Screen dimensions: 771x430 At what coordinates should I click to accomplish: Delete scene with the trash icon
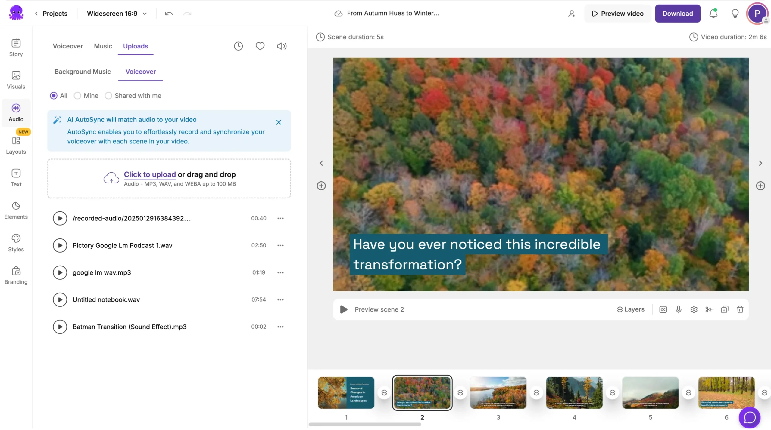740,309
